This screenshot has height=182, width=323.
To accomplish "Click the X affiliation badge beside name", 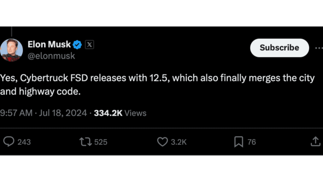I will 90,45.
